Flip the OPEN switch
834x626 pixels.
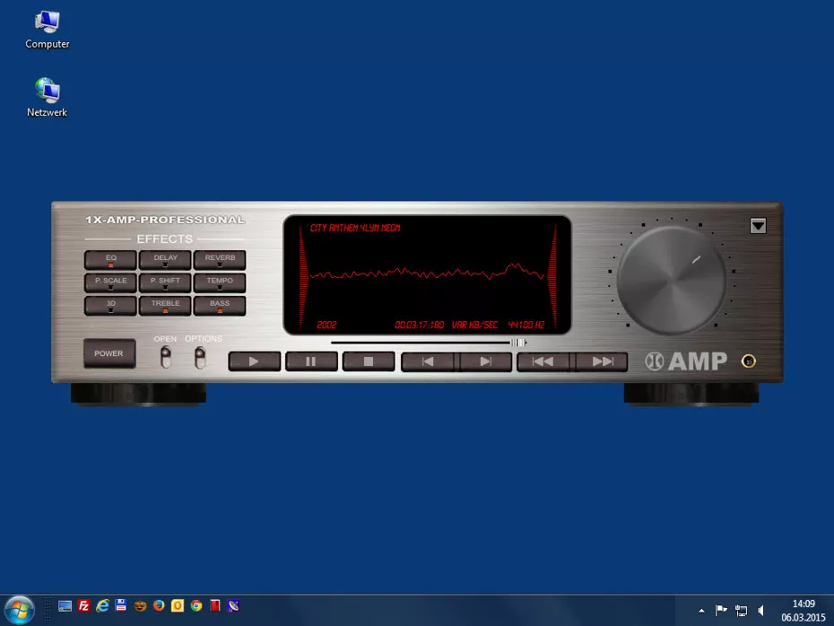point(165,356)
